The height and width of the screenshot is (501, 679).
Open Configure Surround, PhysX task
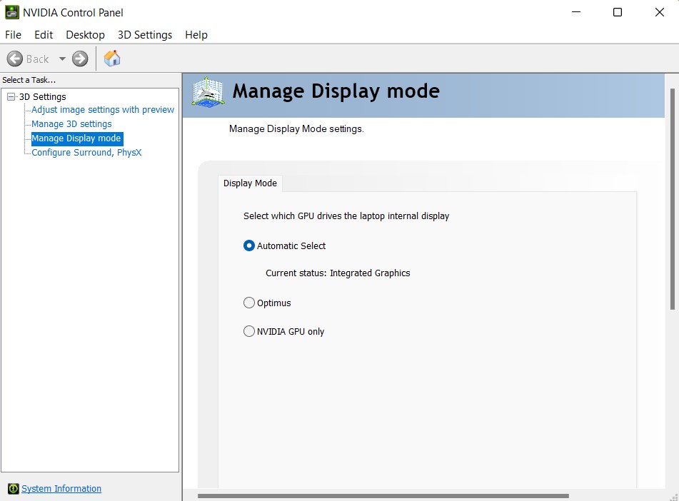coord(86,153)
